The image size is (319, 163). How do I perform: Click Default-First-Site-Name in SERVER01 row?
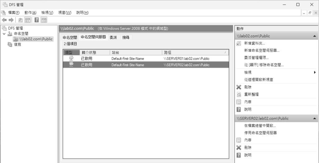pos(128,59)
